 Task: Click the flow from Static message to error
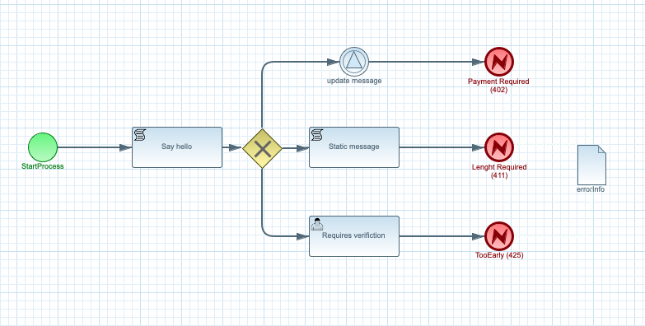click(442, 147)
